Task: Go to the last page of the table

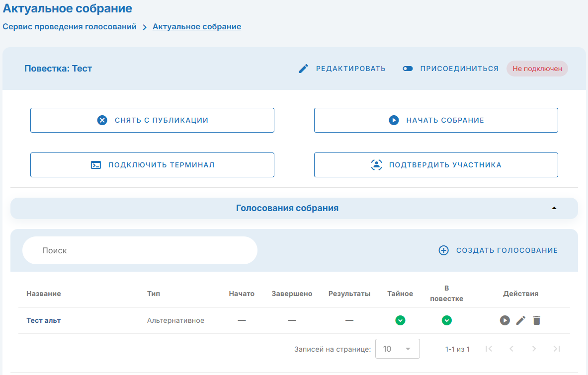Action: pyautogui.click(x=557, y=349)
